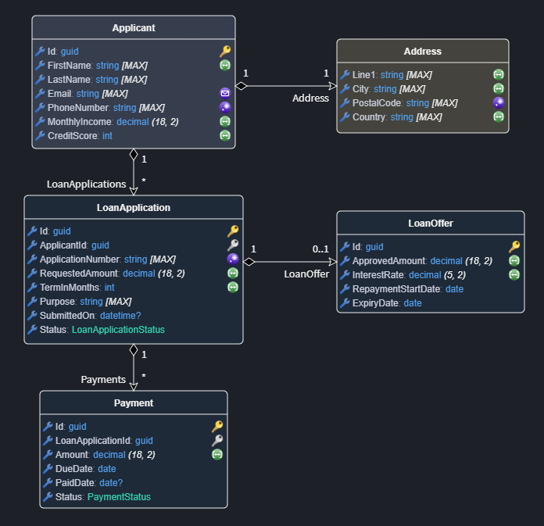Select the InterestRate attribute row

click(431, 275)
